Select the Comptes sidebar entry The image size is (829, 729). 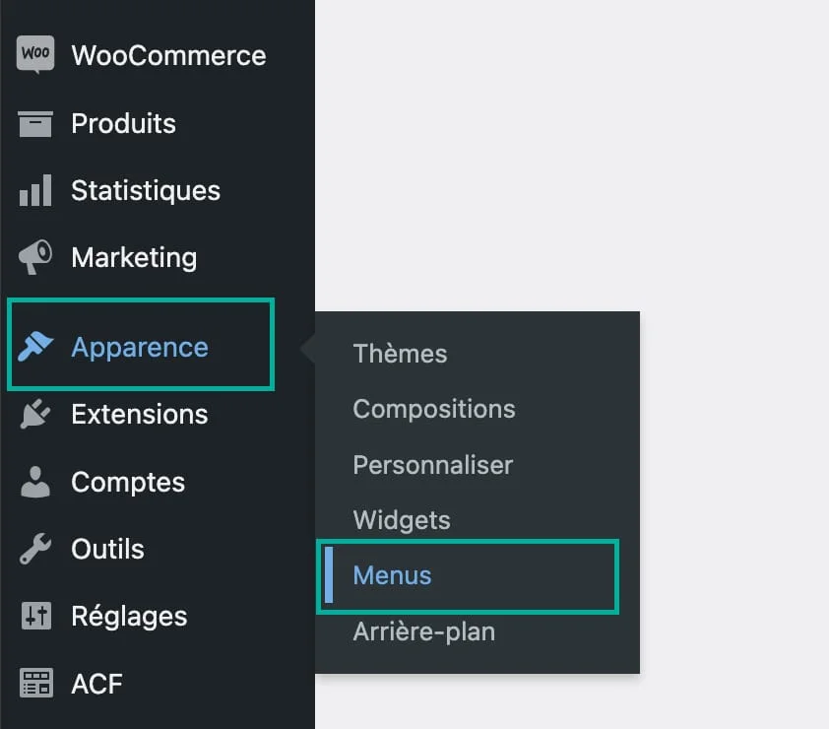(x=126, y=482)
